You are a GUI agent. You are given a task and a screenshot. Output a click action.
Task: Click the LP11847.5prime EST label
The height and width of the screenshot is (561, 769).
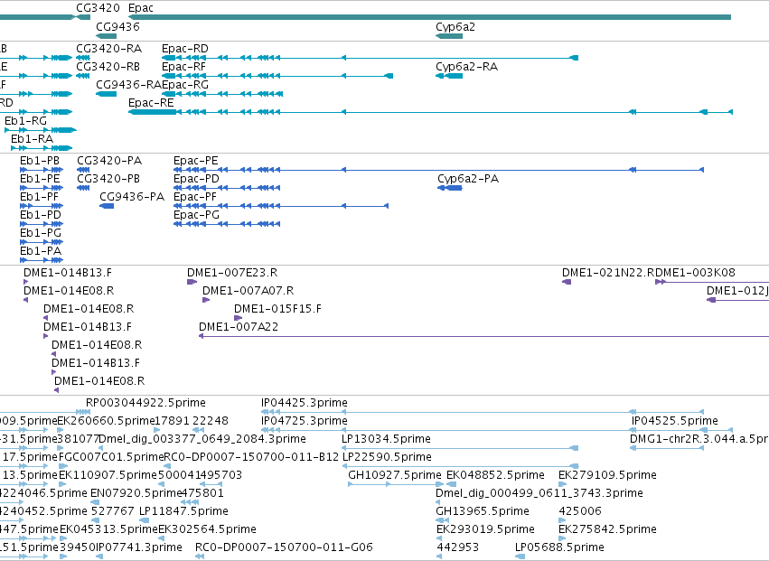(x=184, y=511)
